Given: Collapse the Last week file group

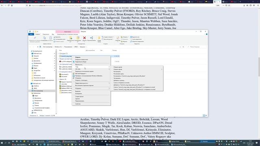Looking at the screenshot, I should click(x=58, y=64).
